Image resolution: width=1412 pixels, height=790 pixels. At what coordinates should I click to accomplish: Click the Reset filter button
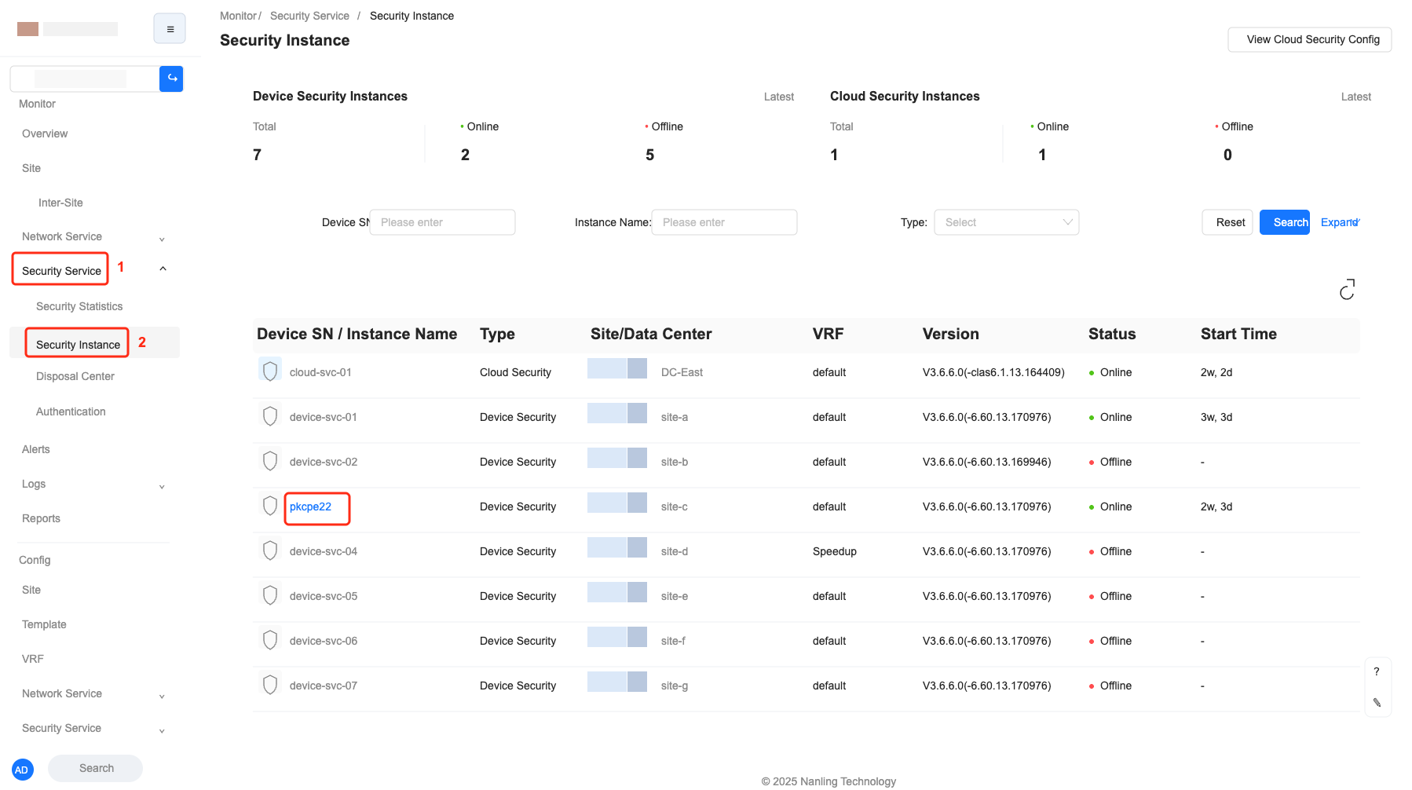click(1227, 222)
